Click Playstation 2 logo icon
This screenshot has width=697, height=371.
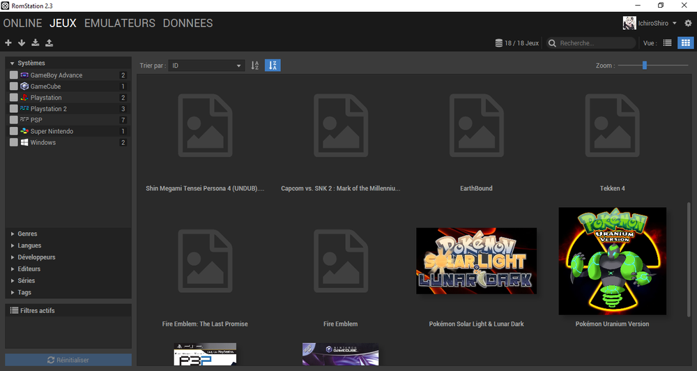click(x=24, y=109)
